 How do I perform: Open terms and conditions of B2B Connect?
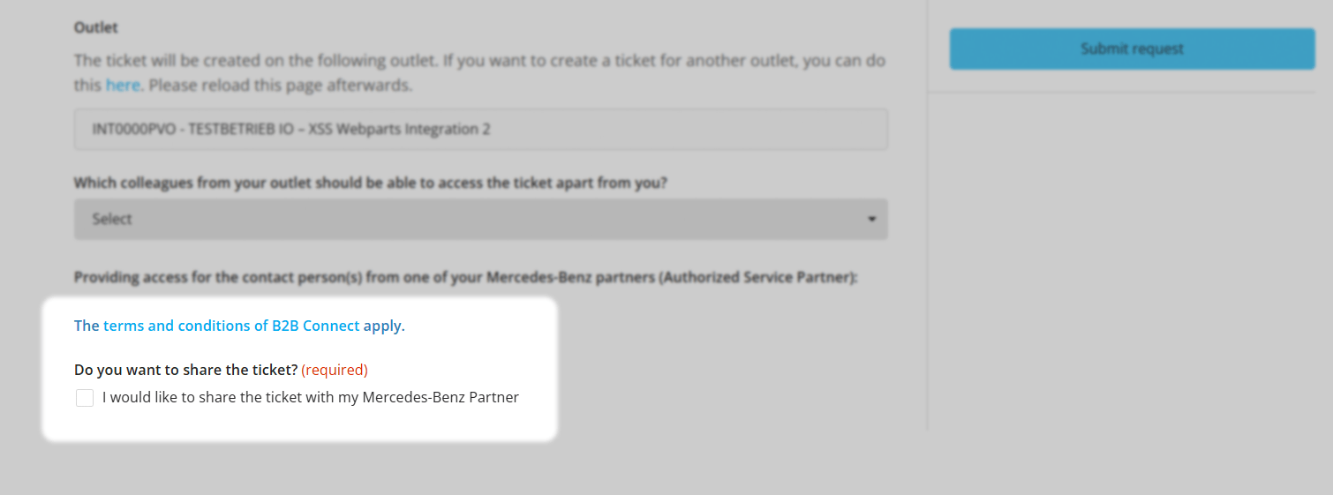tap(231, 326)
